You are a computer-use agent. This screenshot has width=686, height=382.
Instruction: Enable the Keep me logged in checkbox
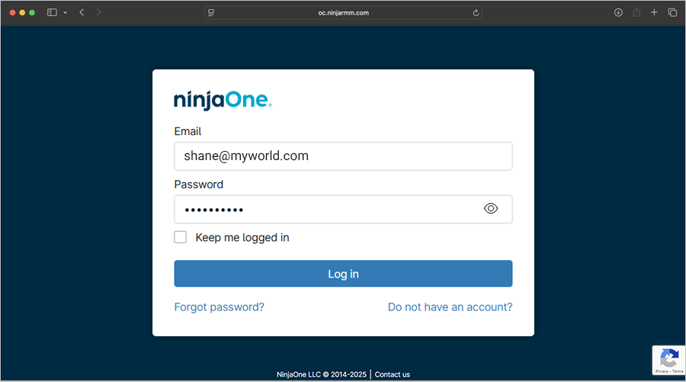181,237
